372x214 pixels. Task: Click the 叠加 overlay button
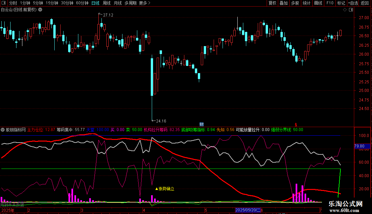(x=284, y=3)
